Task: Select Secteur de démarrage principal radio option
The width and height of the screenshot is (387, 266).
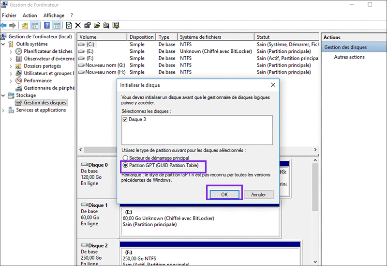Action: pos(125,158)
